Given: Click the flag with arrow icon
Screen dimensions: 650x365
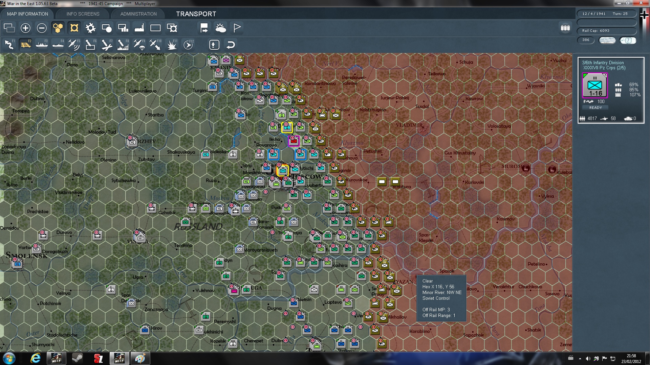Looking at the screenshot, I should [x=204, y=28].
